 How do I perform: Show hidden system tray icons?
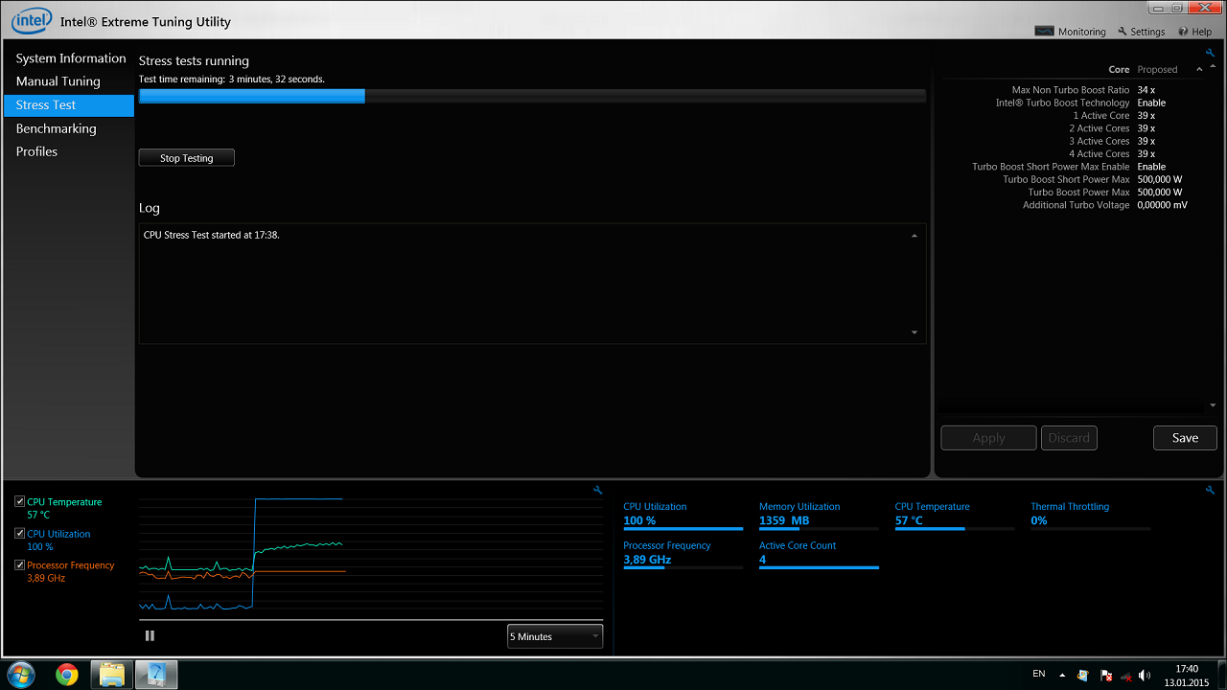pos(1062,675)
